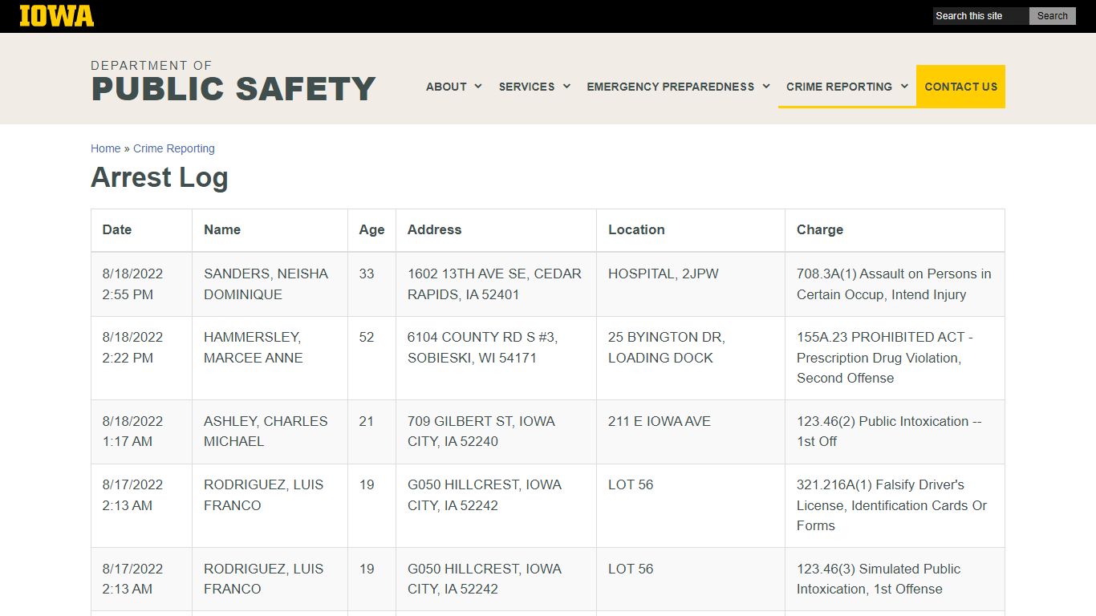Select address 6104 COUNTY RD S #3, SOBIESKI
Viewport: 1096px width, 616px height.
(x=482, y=347)
